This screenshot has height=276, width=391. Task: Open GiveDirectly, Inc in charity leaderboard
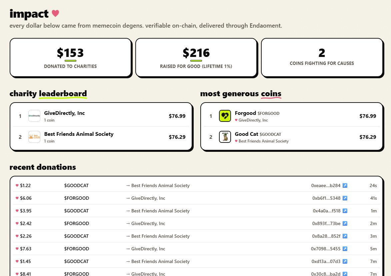[101, 116]
